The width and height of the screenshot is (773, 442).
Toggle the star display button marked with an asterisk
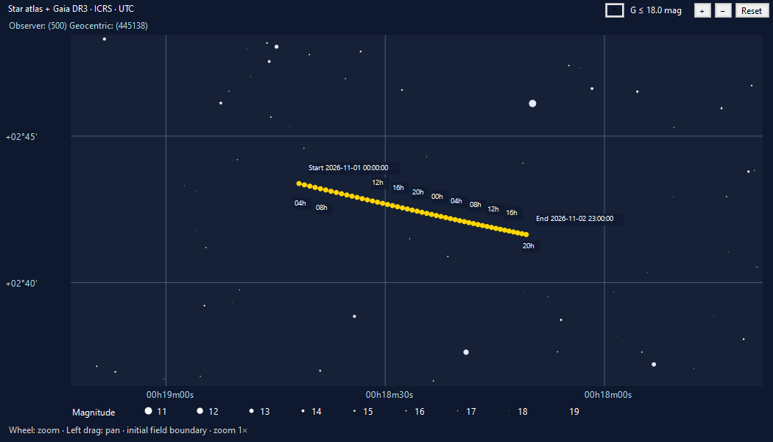pos(614,10)
